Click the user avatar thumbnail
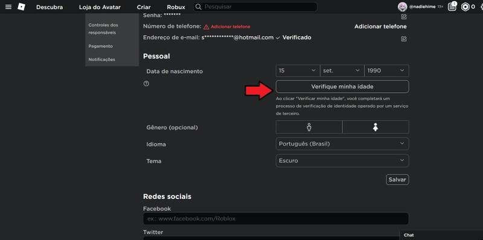Viewport: 483px width, 240px height. pyautogui.click(x=402, y=7)
